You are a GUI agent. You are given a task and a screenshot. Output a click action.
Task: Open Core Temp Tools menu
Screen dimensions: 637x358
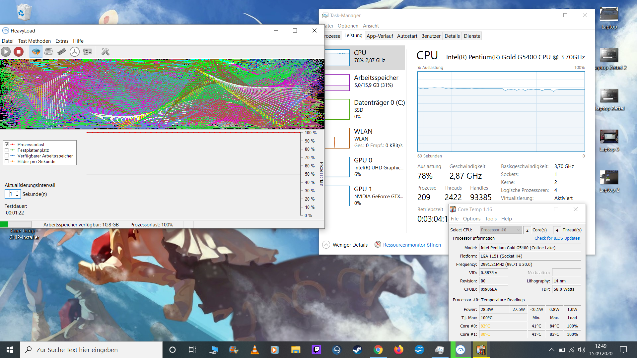click(x=491, y=219)
